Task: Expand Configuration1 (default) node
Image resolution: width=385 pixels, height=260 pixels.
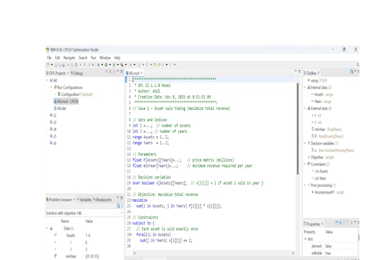Action: pyautogui.click(x=55, y=95)
